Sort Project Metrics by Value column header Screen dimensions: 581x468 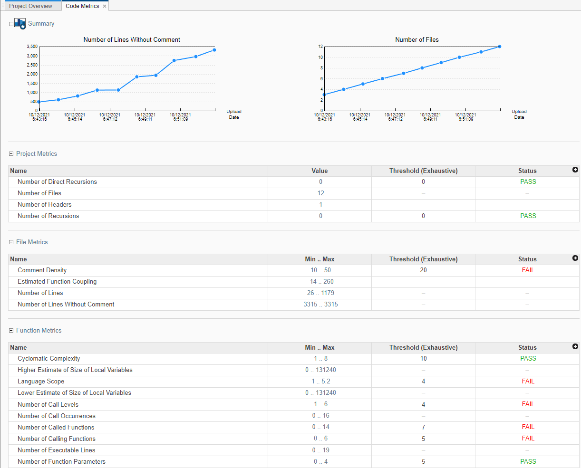click(x=320, y=171)
